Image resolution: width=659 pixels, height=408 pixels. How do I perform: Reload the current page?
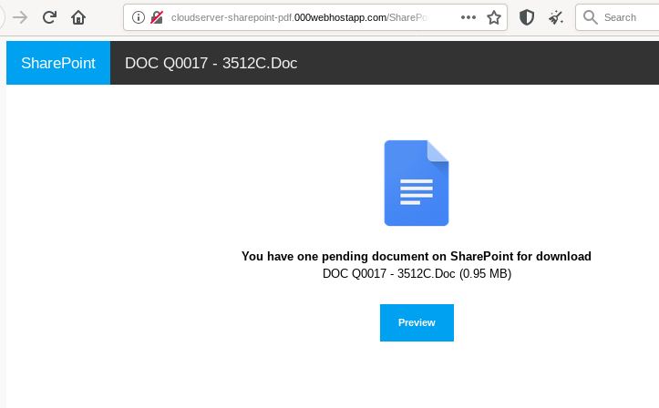tap(49, 17)
